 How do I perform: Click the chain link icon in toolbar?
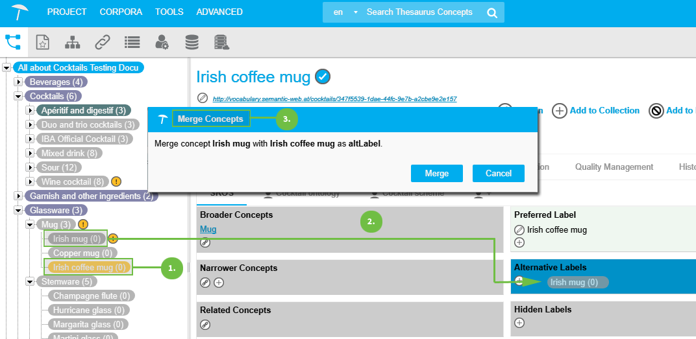(x=103, y=42)
